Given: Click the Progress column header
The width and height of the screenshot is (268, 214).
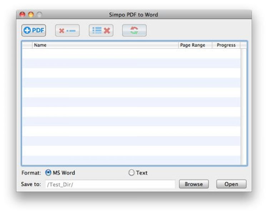Looking at the screenshot, I should coord(226,45).
